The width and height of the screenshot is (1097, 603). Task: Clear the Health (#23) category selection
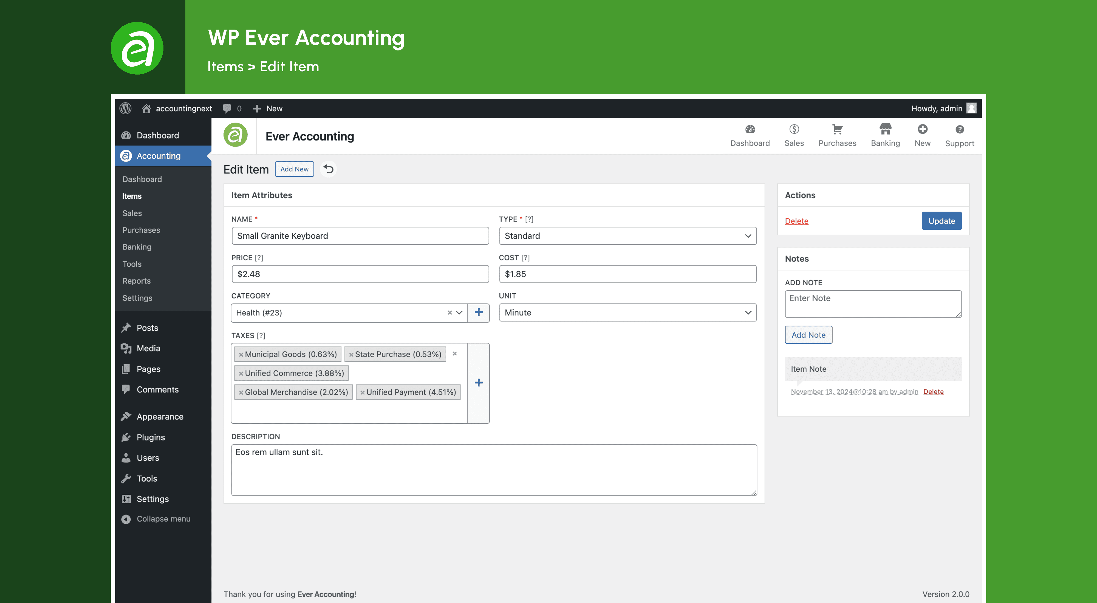tap(449, 312)
